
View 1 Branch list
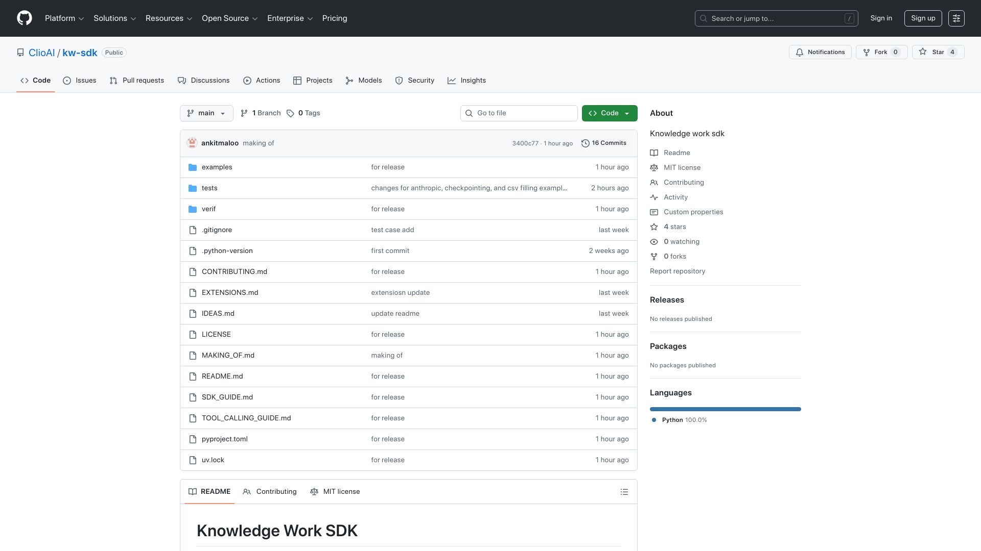[261, 113]
